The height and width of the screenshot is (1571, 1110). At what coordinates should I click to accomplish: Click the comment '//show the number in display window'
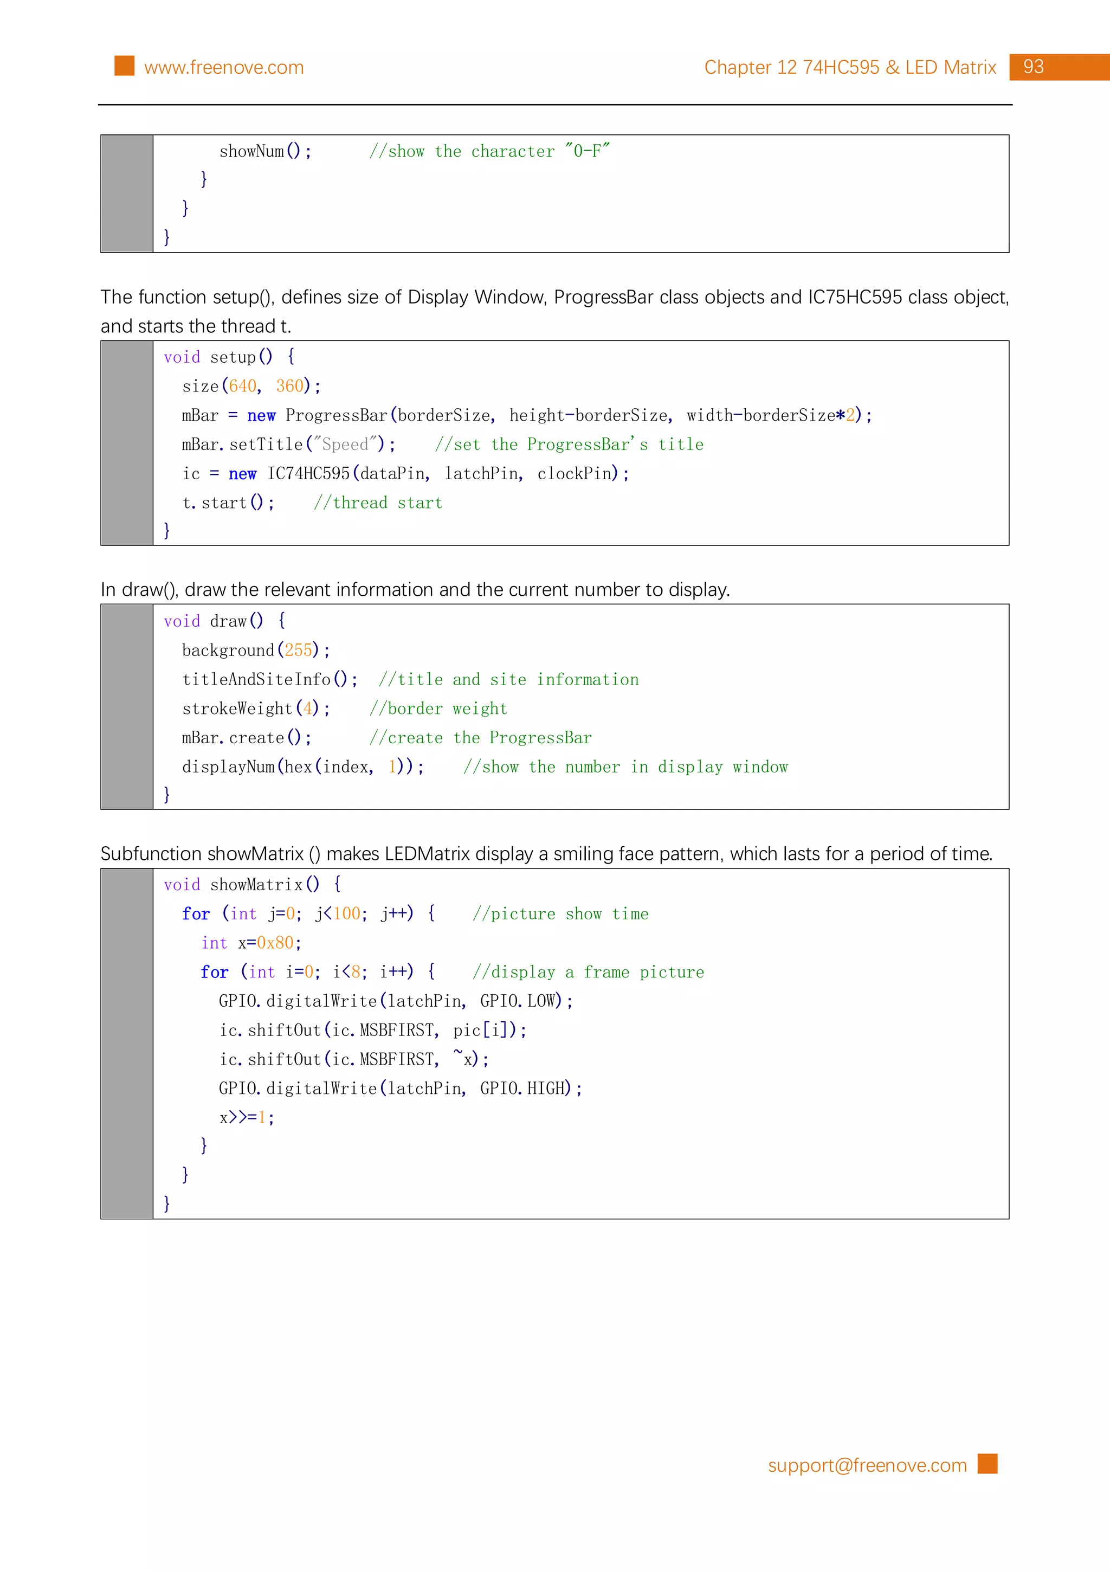coord(626,767)
